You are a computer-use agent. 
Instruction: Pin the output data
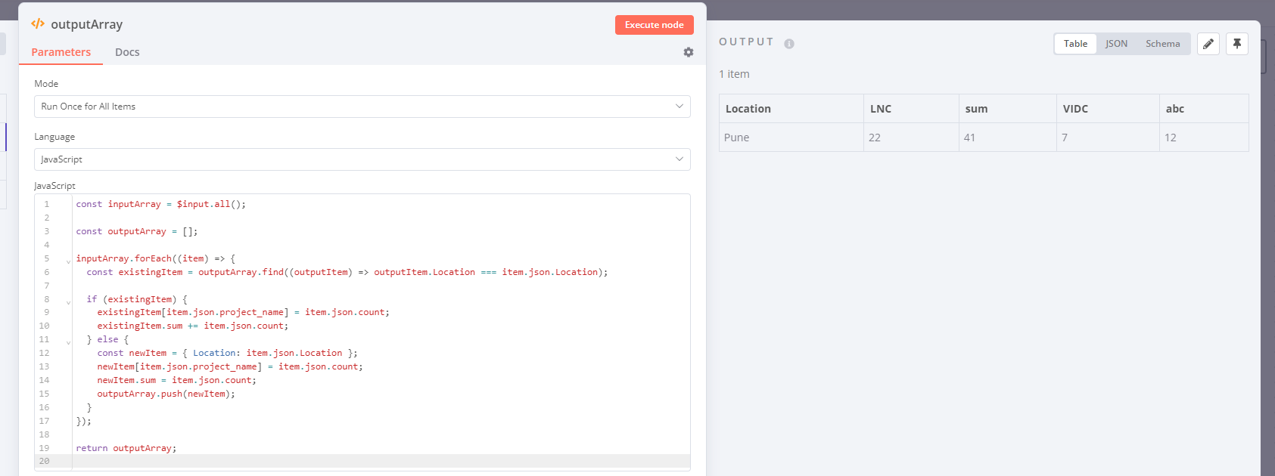point(1236,44)
